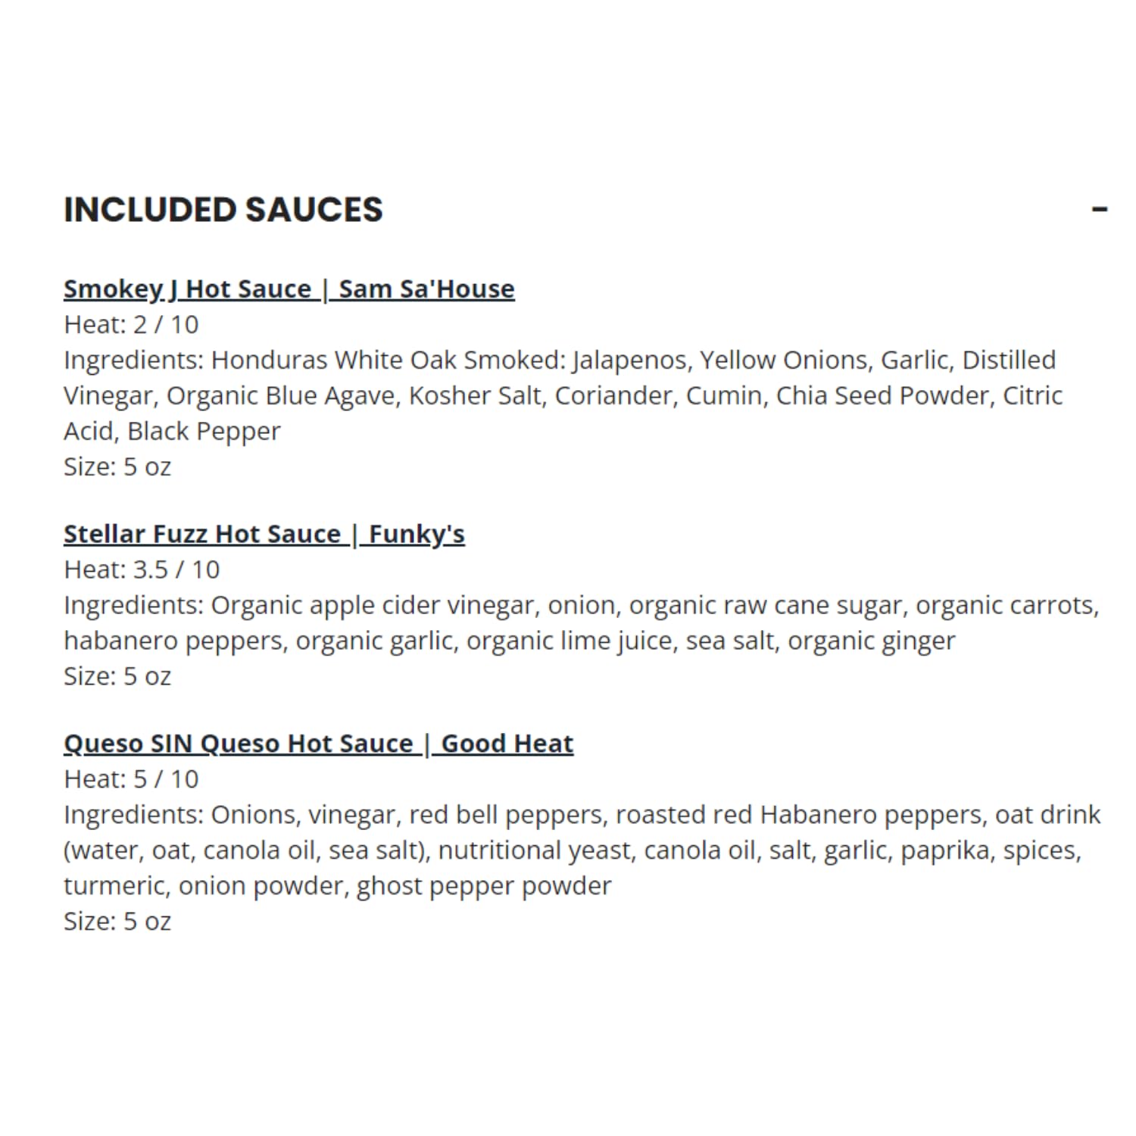Click the Heat 5 / 10 rating text
Viewport: 1136px width, 1136px height.
point(131,779)
